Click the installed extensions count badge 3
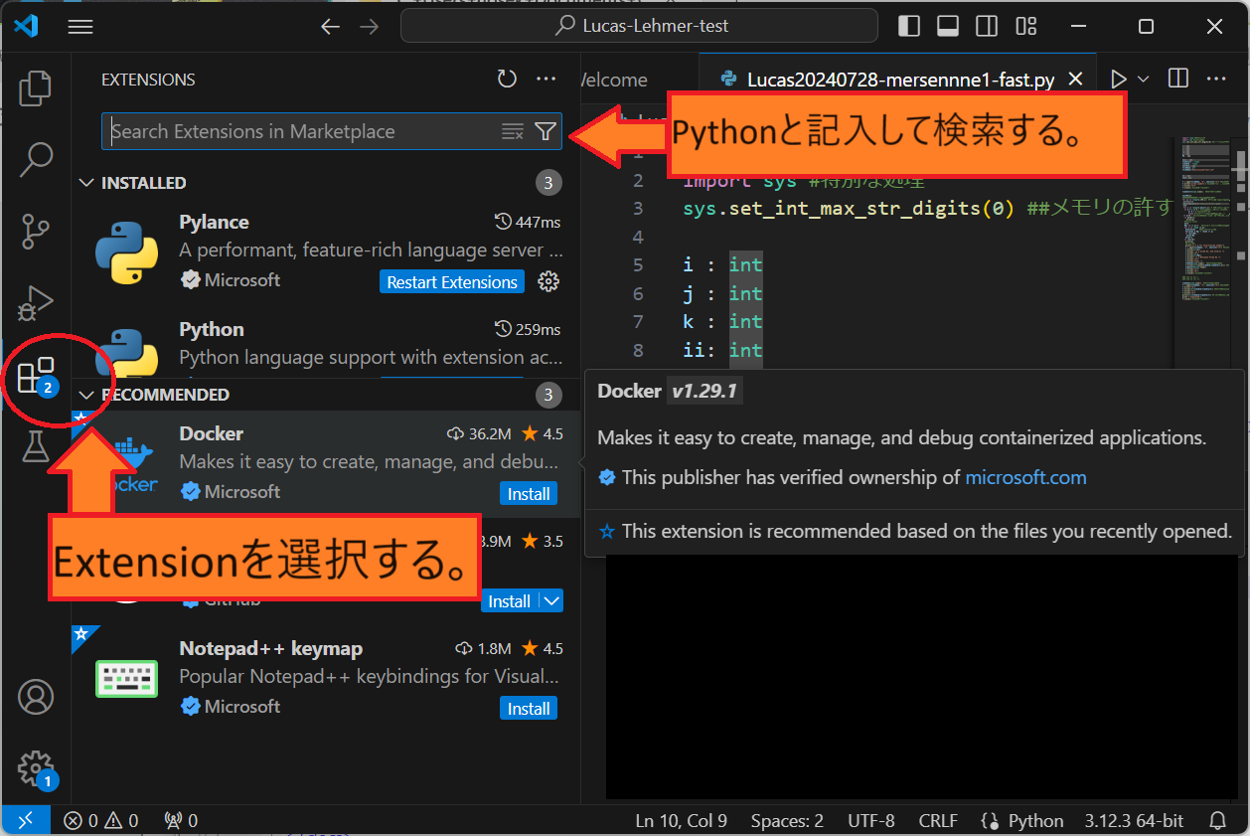Viewport: 1250px width, 836px height. click(x=547, y=183)
